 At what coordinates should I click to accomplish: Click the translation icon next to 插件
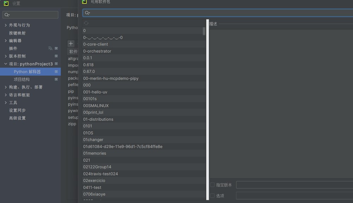pyautogui.click(x=50, y=48)
